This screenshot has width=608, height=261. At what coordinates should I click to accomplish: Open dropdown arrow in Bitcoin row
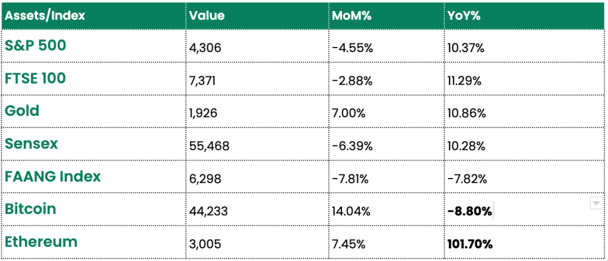point(596,203)
